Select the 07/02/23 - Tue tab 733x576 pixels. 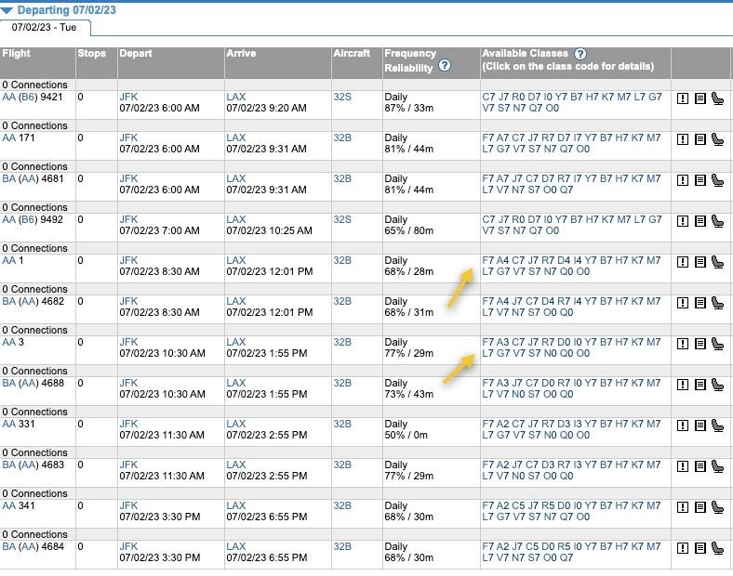(45, 27)
